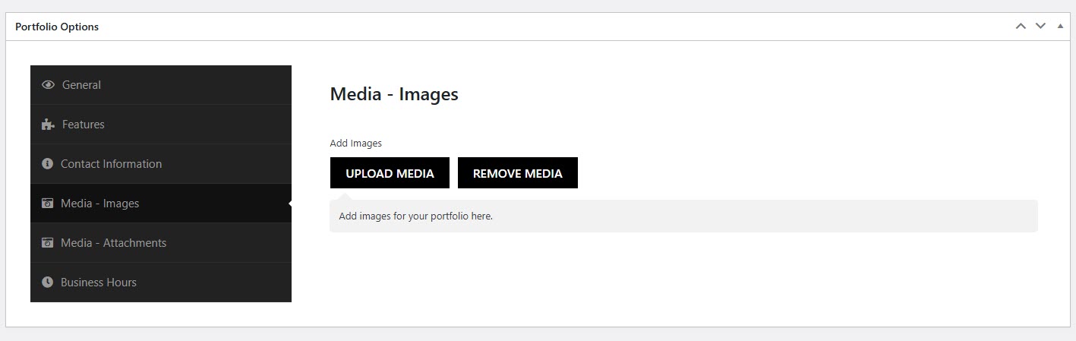Click the puzzle piece icon for Features

click(48, 125)
